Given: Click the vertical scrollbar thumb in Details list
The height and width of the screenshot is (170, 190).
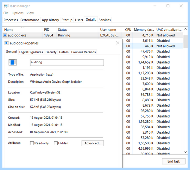Looking at the screenshot, I should point(185,42).
